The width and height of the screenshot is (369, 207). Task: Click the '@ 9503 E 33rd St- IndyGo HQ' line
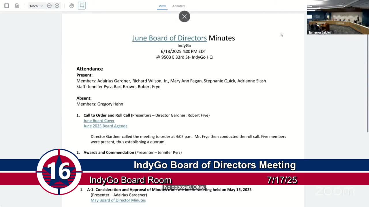pos(184,57)
